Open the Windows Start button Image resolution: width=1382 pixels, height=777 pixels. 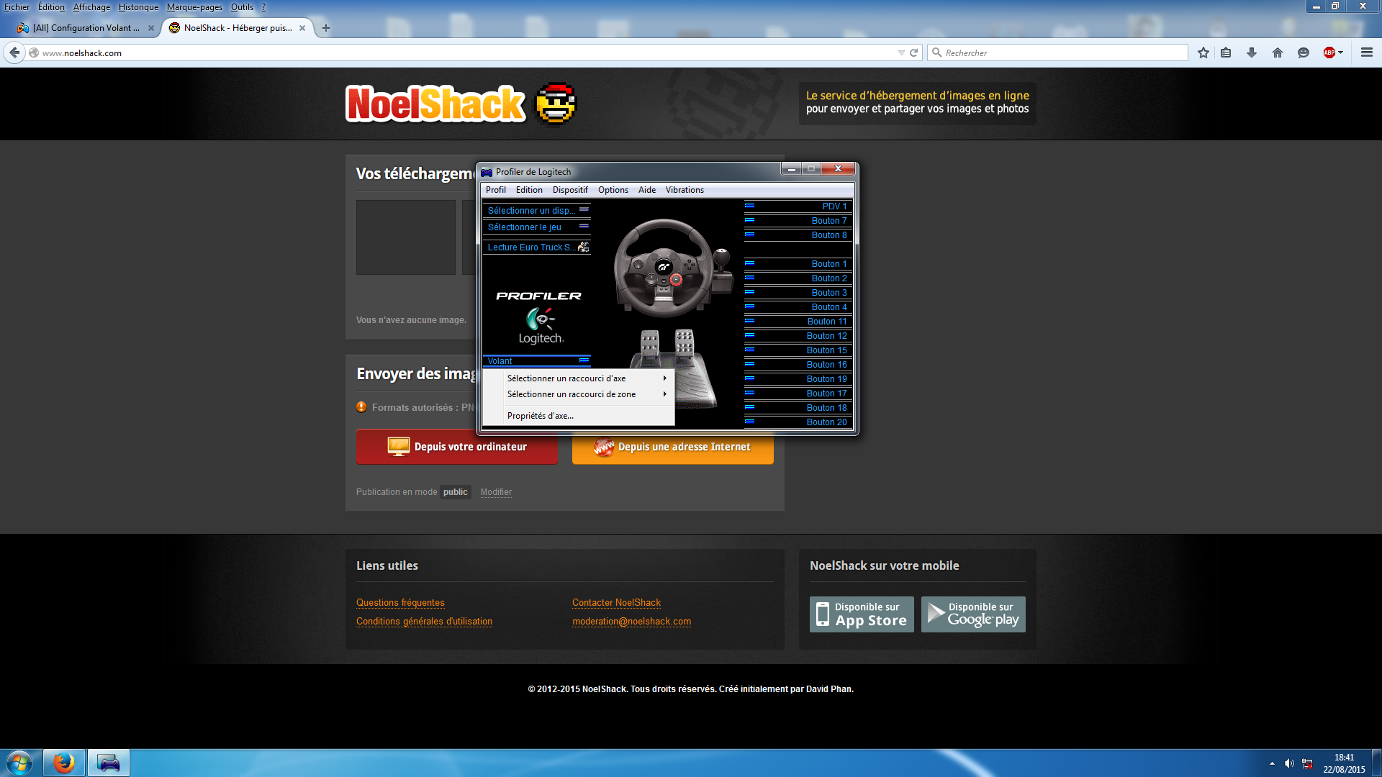pos(19,763)
